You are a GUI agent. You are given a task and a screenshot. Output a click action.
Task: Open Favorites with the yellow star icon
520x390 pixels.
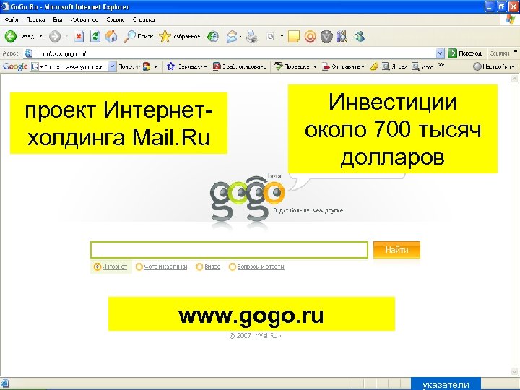tap(165, 37)
